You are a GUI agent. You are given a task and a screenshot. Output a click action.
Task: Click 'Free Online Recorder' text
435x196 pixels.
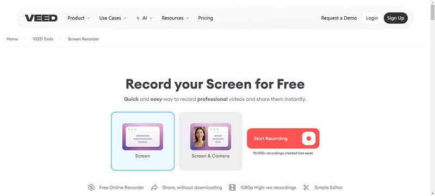(x=122, y=187)
